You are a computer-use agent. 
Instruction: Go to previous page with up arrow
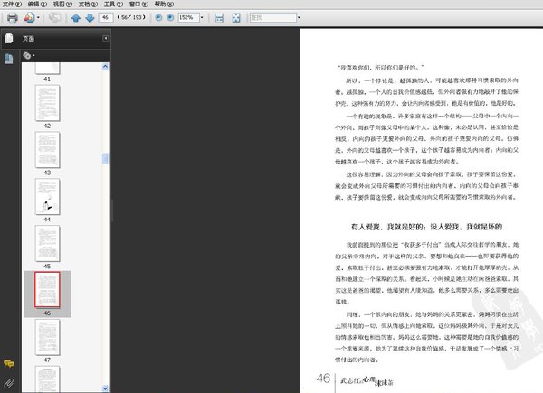point(76,17)
